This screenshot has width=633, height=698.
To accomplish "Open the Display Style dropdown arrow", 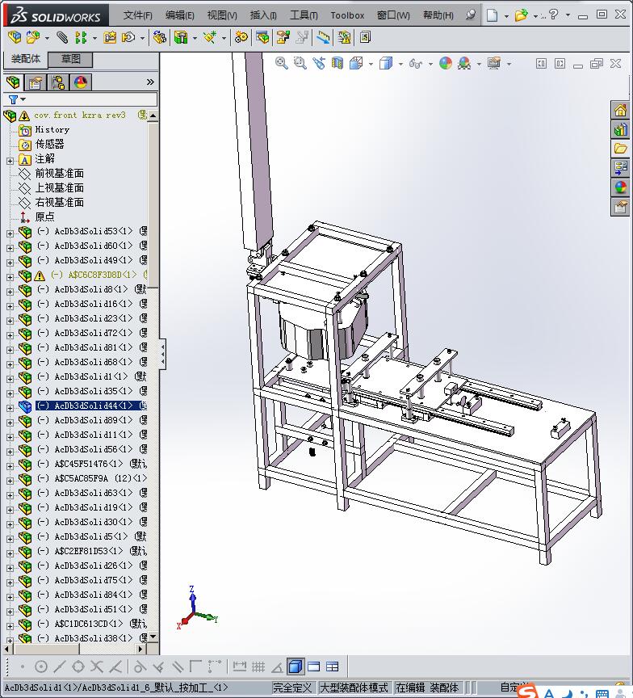I will tap(400, 64).
